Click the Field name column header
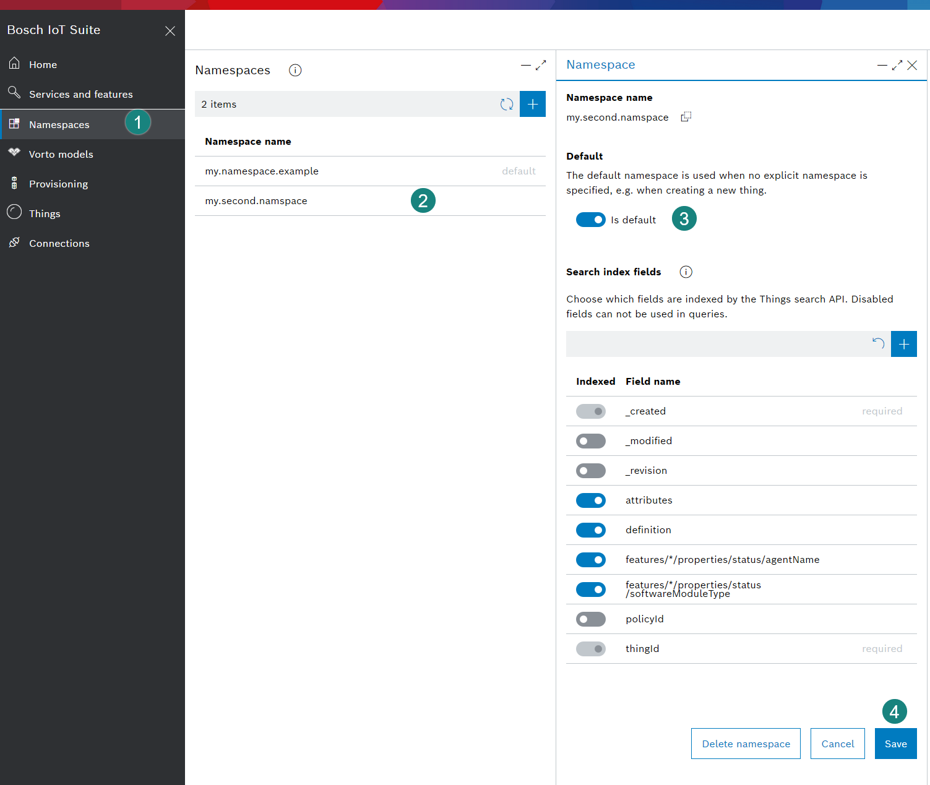The height and width of the screenshot is (785, 930). point(653,382)
